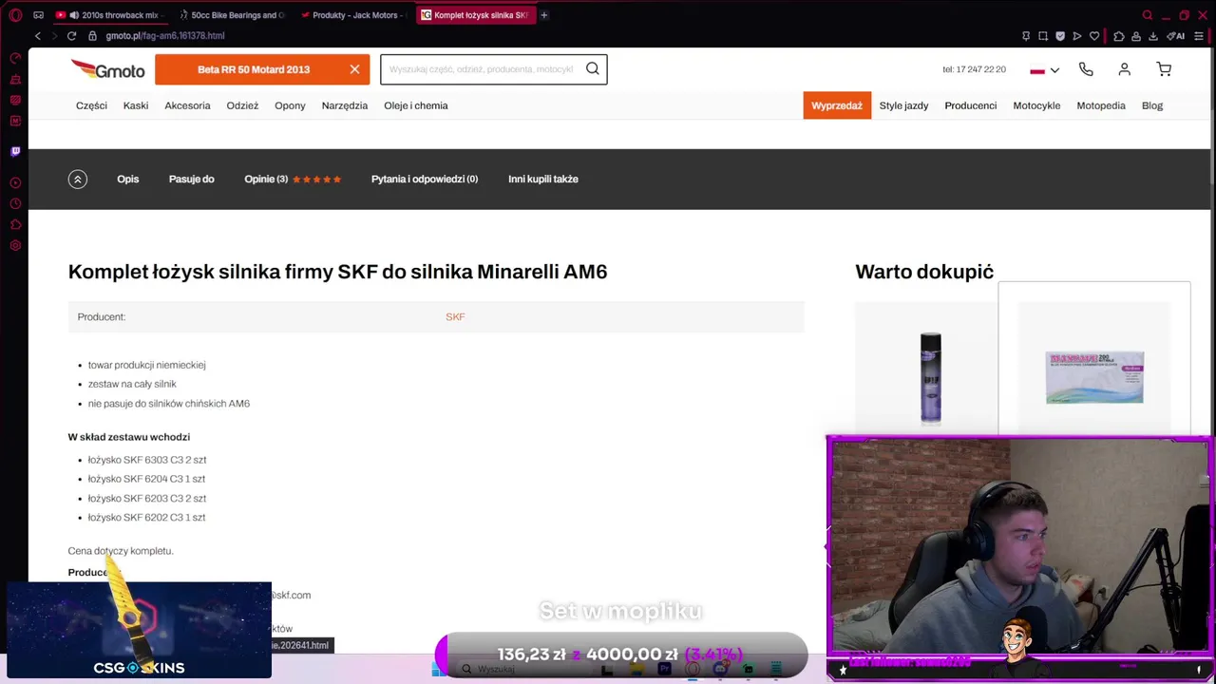Viewport: 1216px width, 684px height.
Task: Open the boxed product thumbnail in Warto dokupić
Action: 1094,377
